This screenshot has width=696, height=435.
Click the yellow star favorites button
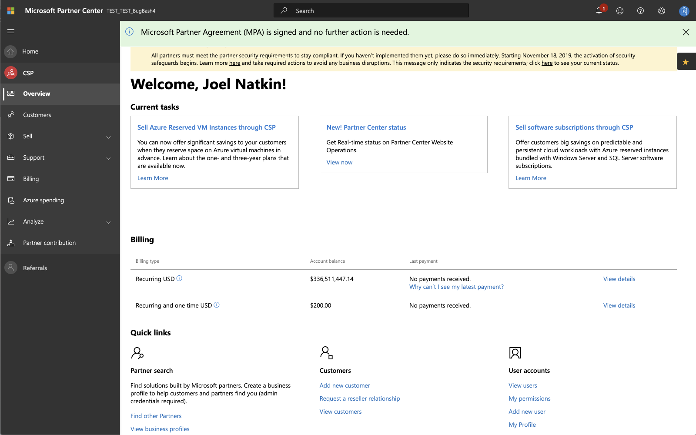click(x=686, y=62)
